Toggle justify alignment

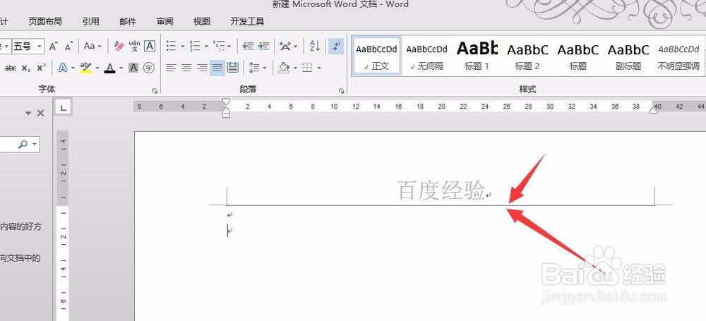(217, 68)
